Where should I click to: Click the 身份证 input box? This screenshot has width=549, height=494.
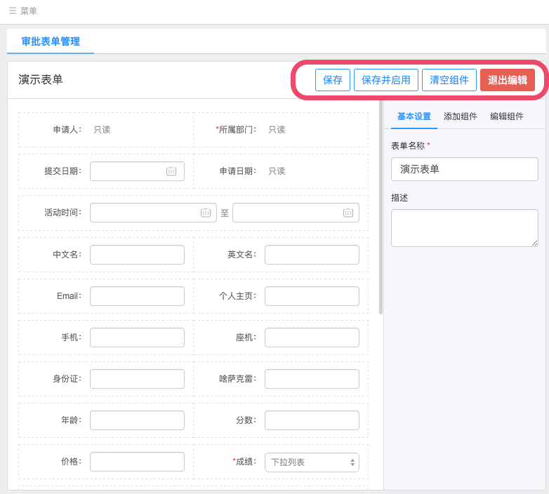pyautogui.click(x=137, y=379)
